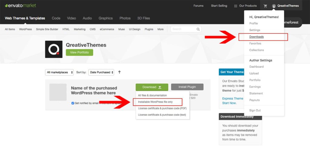The width and height of the screenshot is (310, 148).
Task: Switch to the 3D Files tab
Action: 143,18
